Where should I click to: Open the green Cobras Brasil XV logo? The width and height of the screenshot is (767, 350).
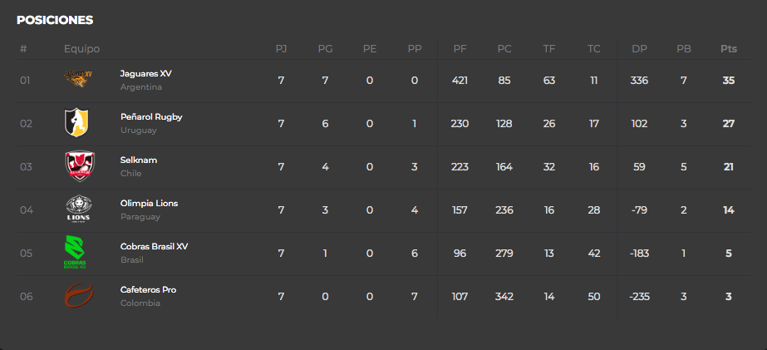coord(75,252)
